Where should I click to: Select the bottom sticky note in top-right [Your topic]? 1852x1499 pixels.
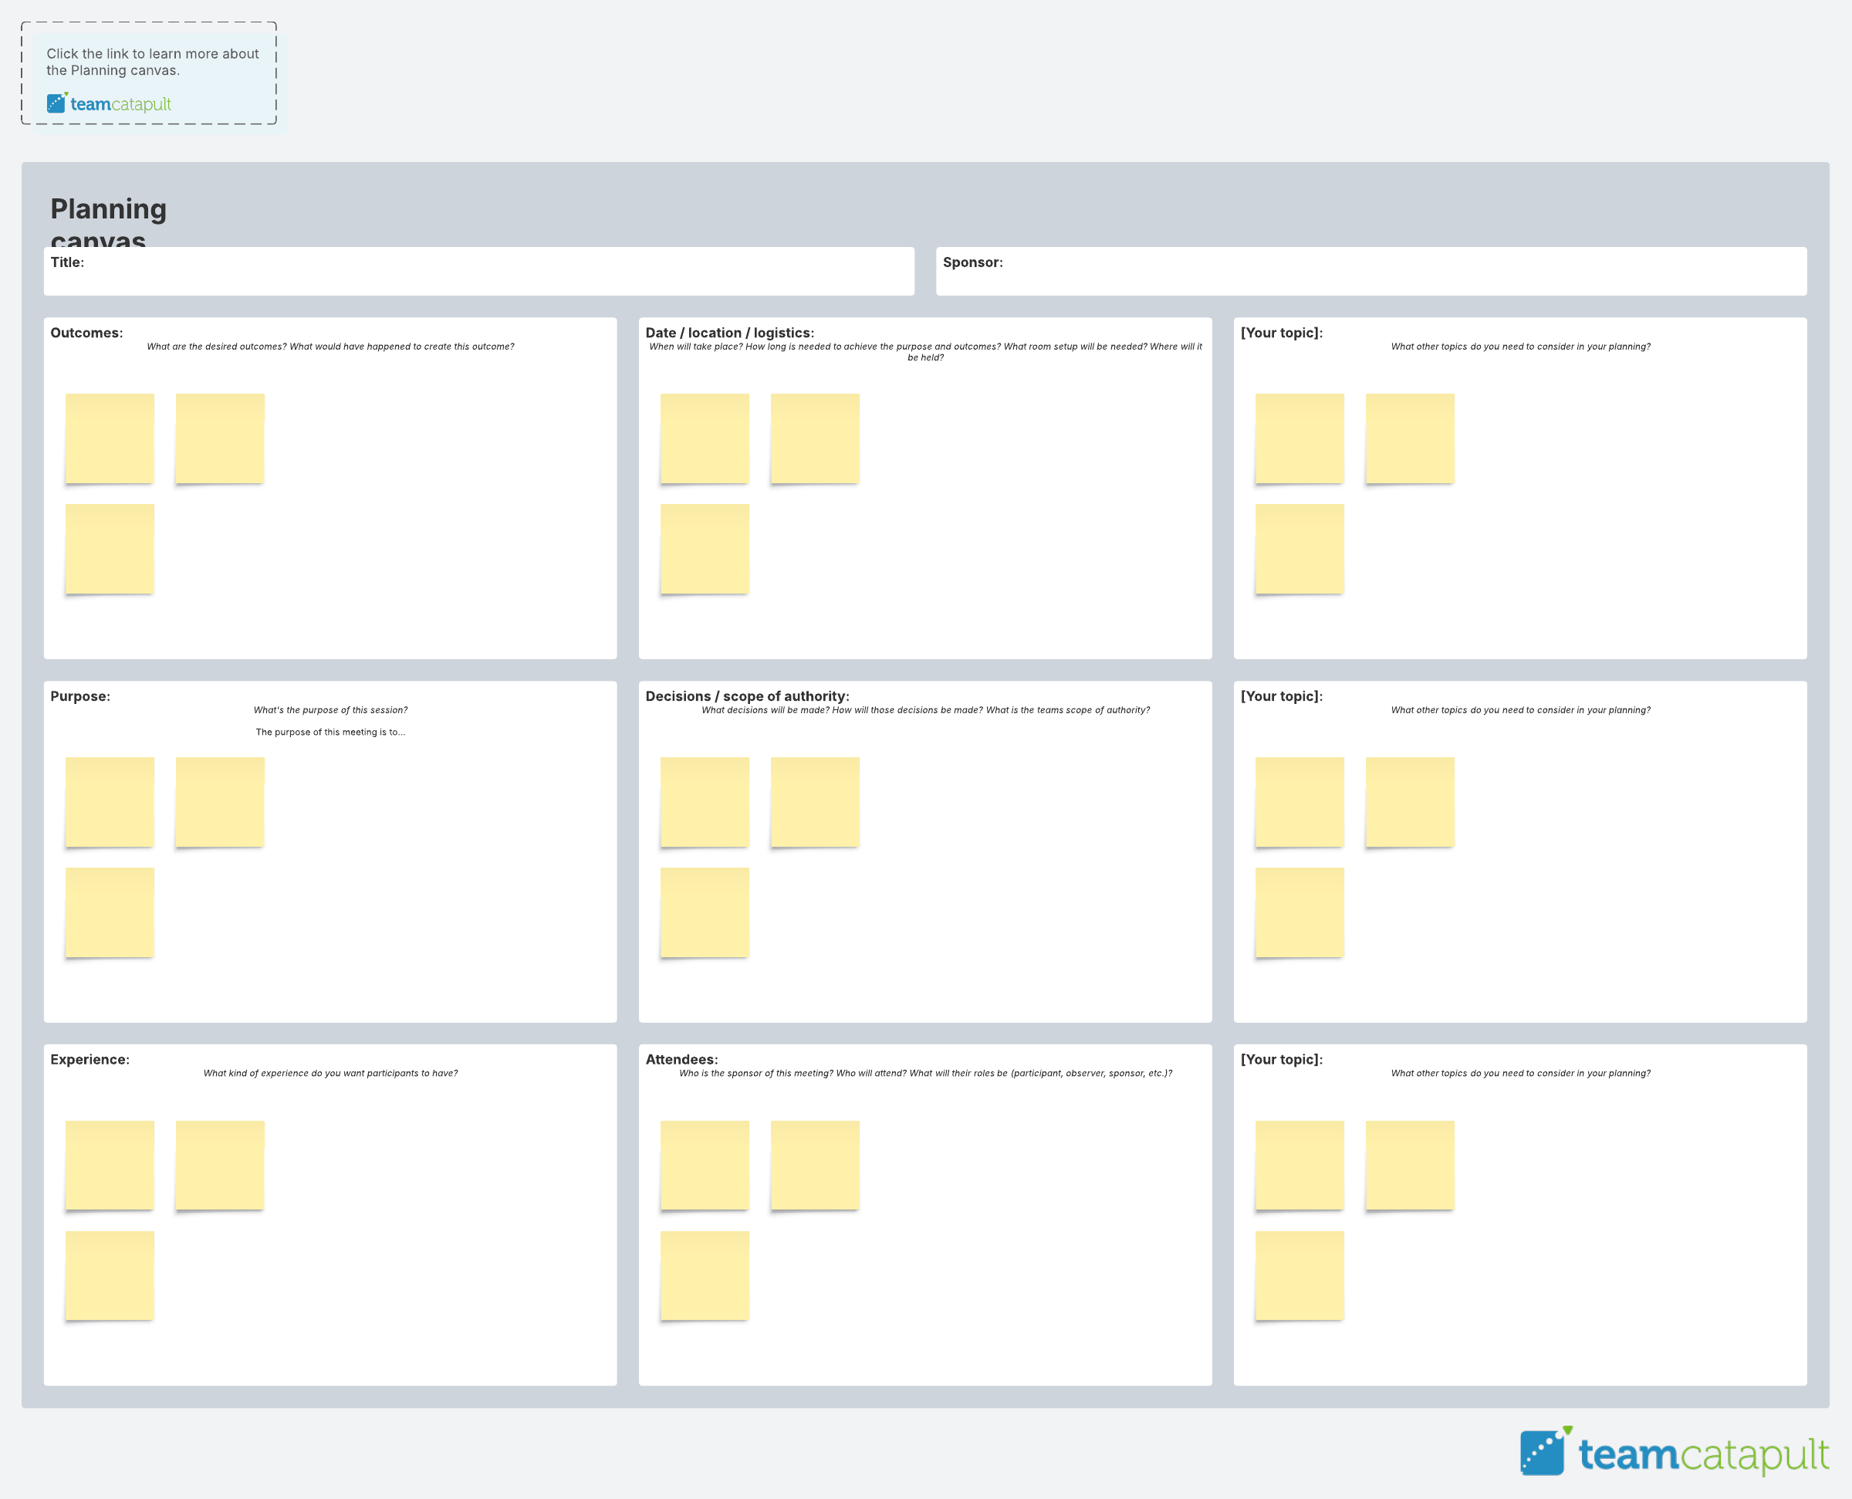click(x=1299, y=548)
